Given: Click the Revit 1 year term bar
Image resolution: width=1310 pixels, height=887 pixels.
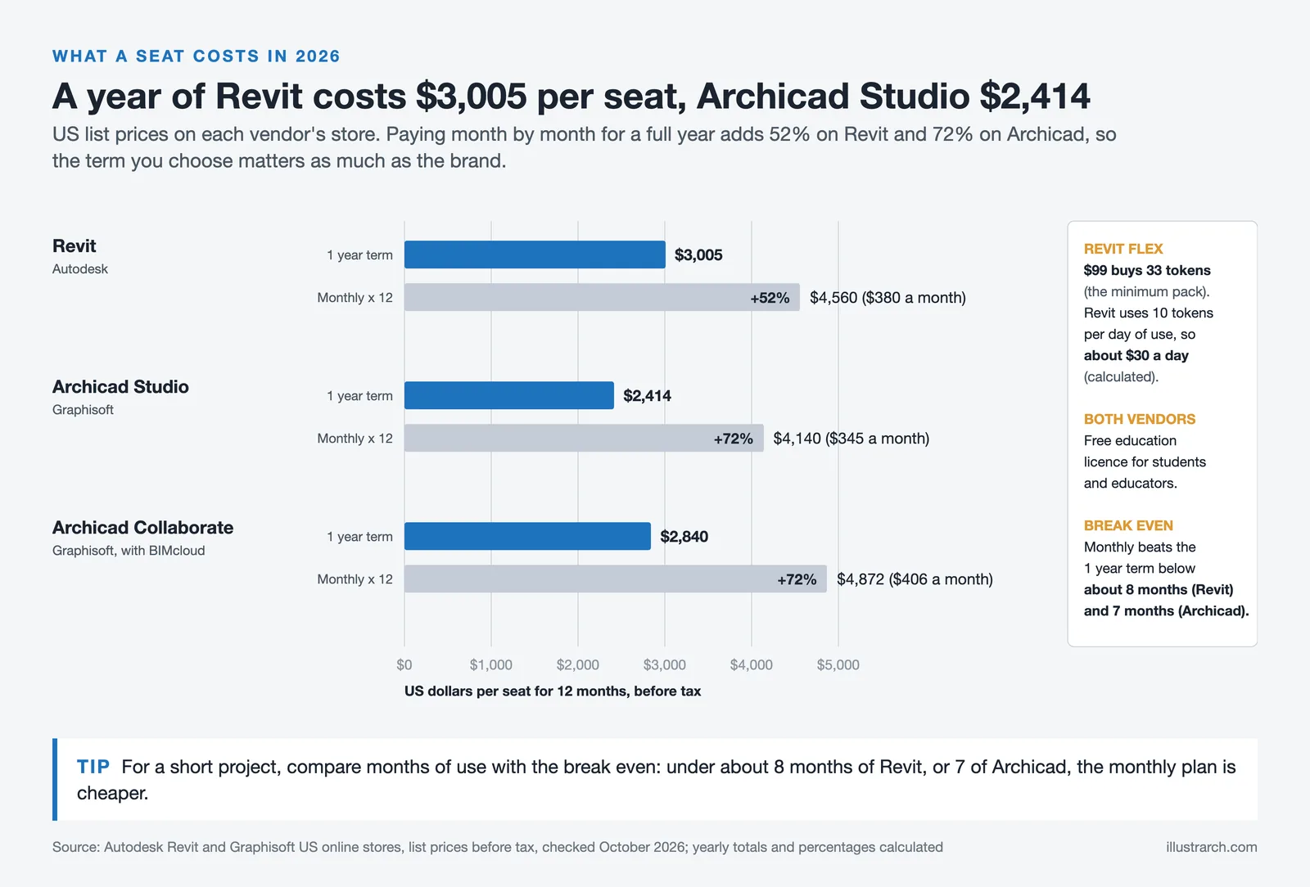Looking at the screenshot, I should click(x=535, y=254).
